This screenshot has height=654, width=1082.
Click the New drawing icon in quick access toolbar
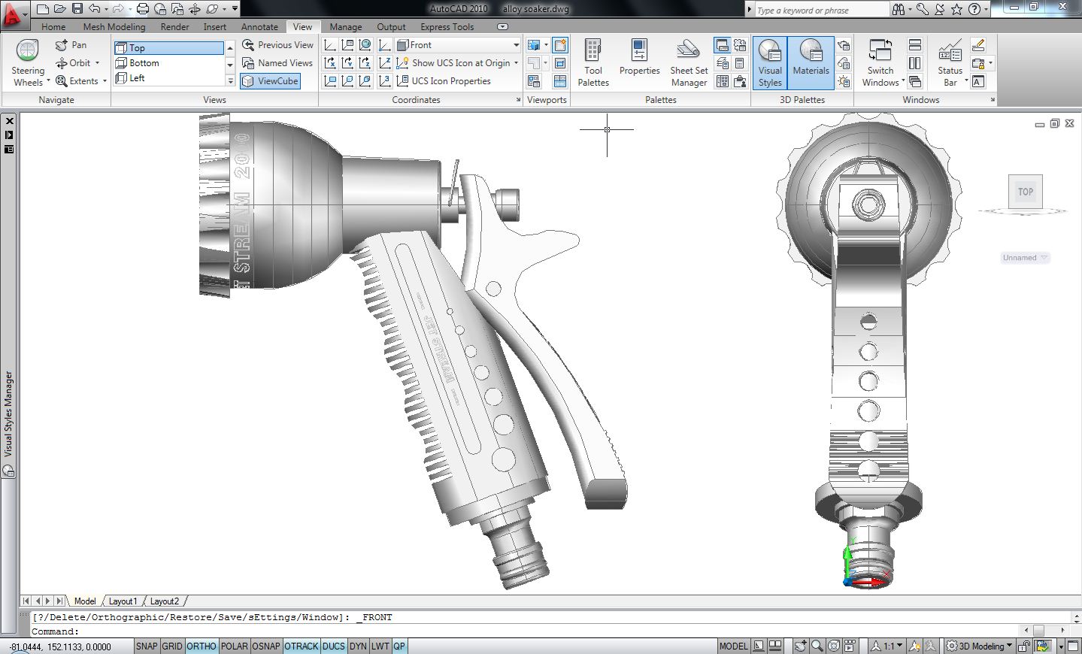point(43,9)
